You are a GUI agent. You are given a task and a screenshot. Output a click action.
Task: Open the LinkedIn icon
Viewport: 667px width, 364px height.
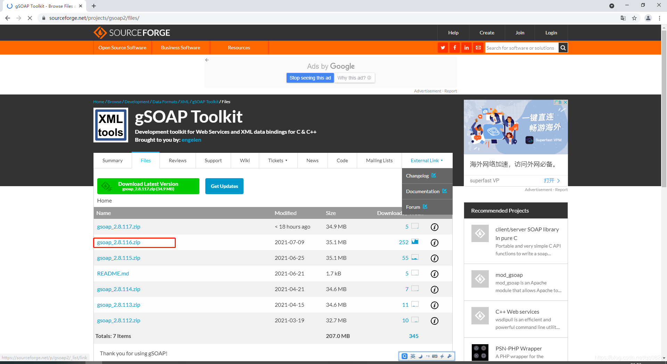(466, 48)
